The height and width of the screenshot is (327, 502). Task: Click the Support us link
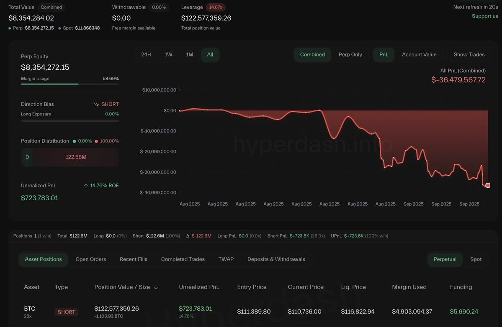pos(485,16)
